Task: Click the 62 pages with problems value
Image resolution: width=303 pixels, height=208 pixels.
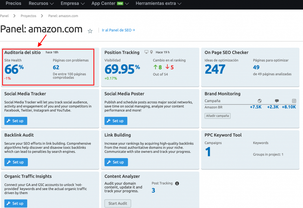Action: tap(56, 67)
